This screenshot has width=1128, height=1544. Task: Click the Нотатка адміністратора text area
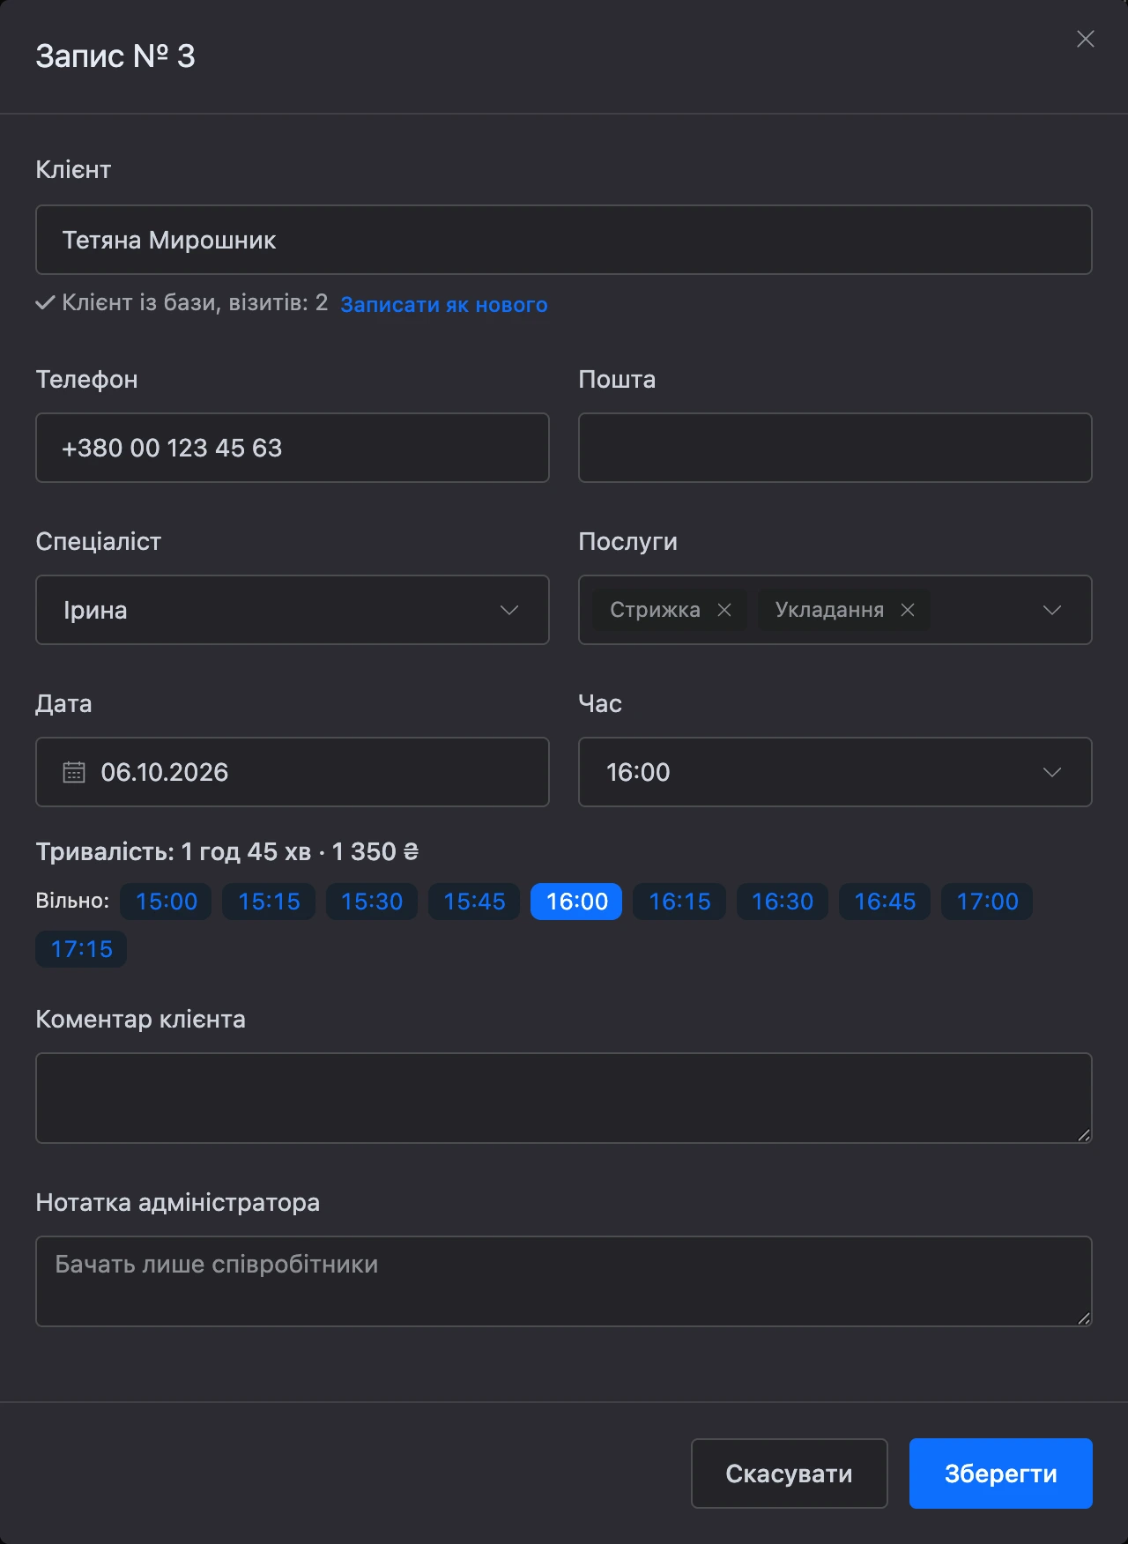tap(564, 1281)
